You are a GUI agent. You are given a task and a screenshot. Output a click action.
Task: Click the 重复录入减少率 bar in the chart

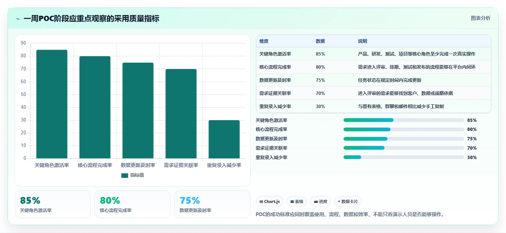(224, 139)
